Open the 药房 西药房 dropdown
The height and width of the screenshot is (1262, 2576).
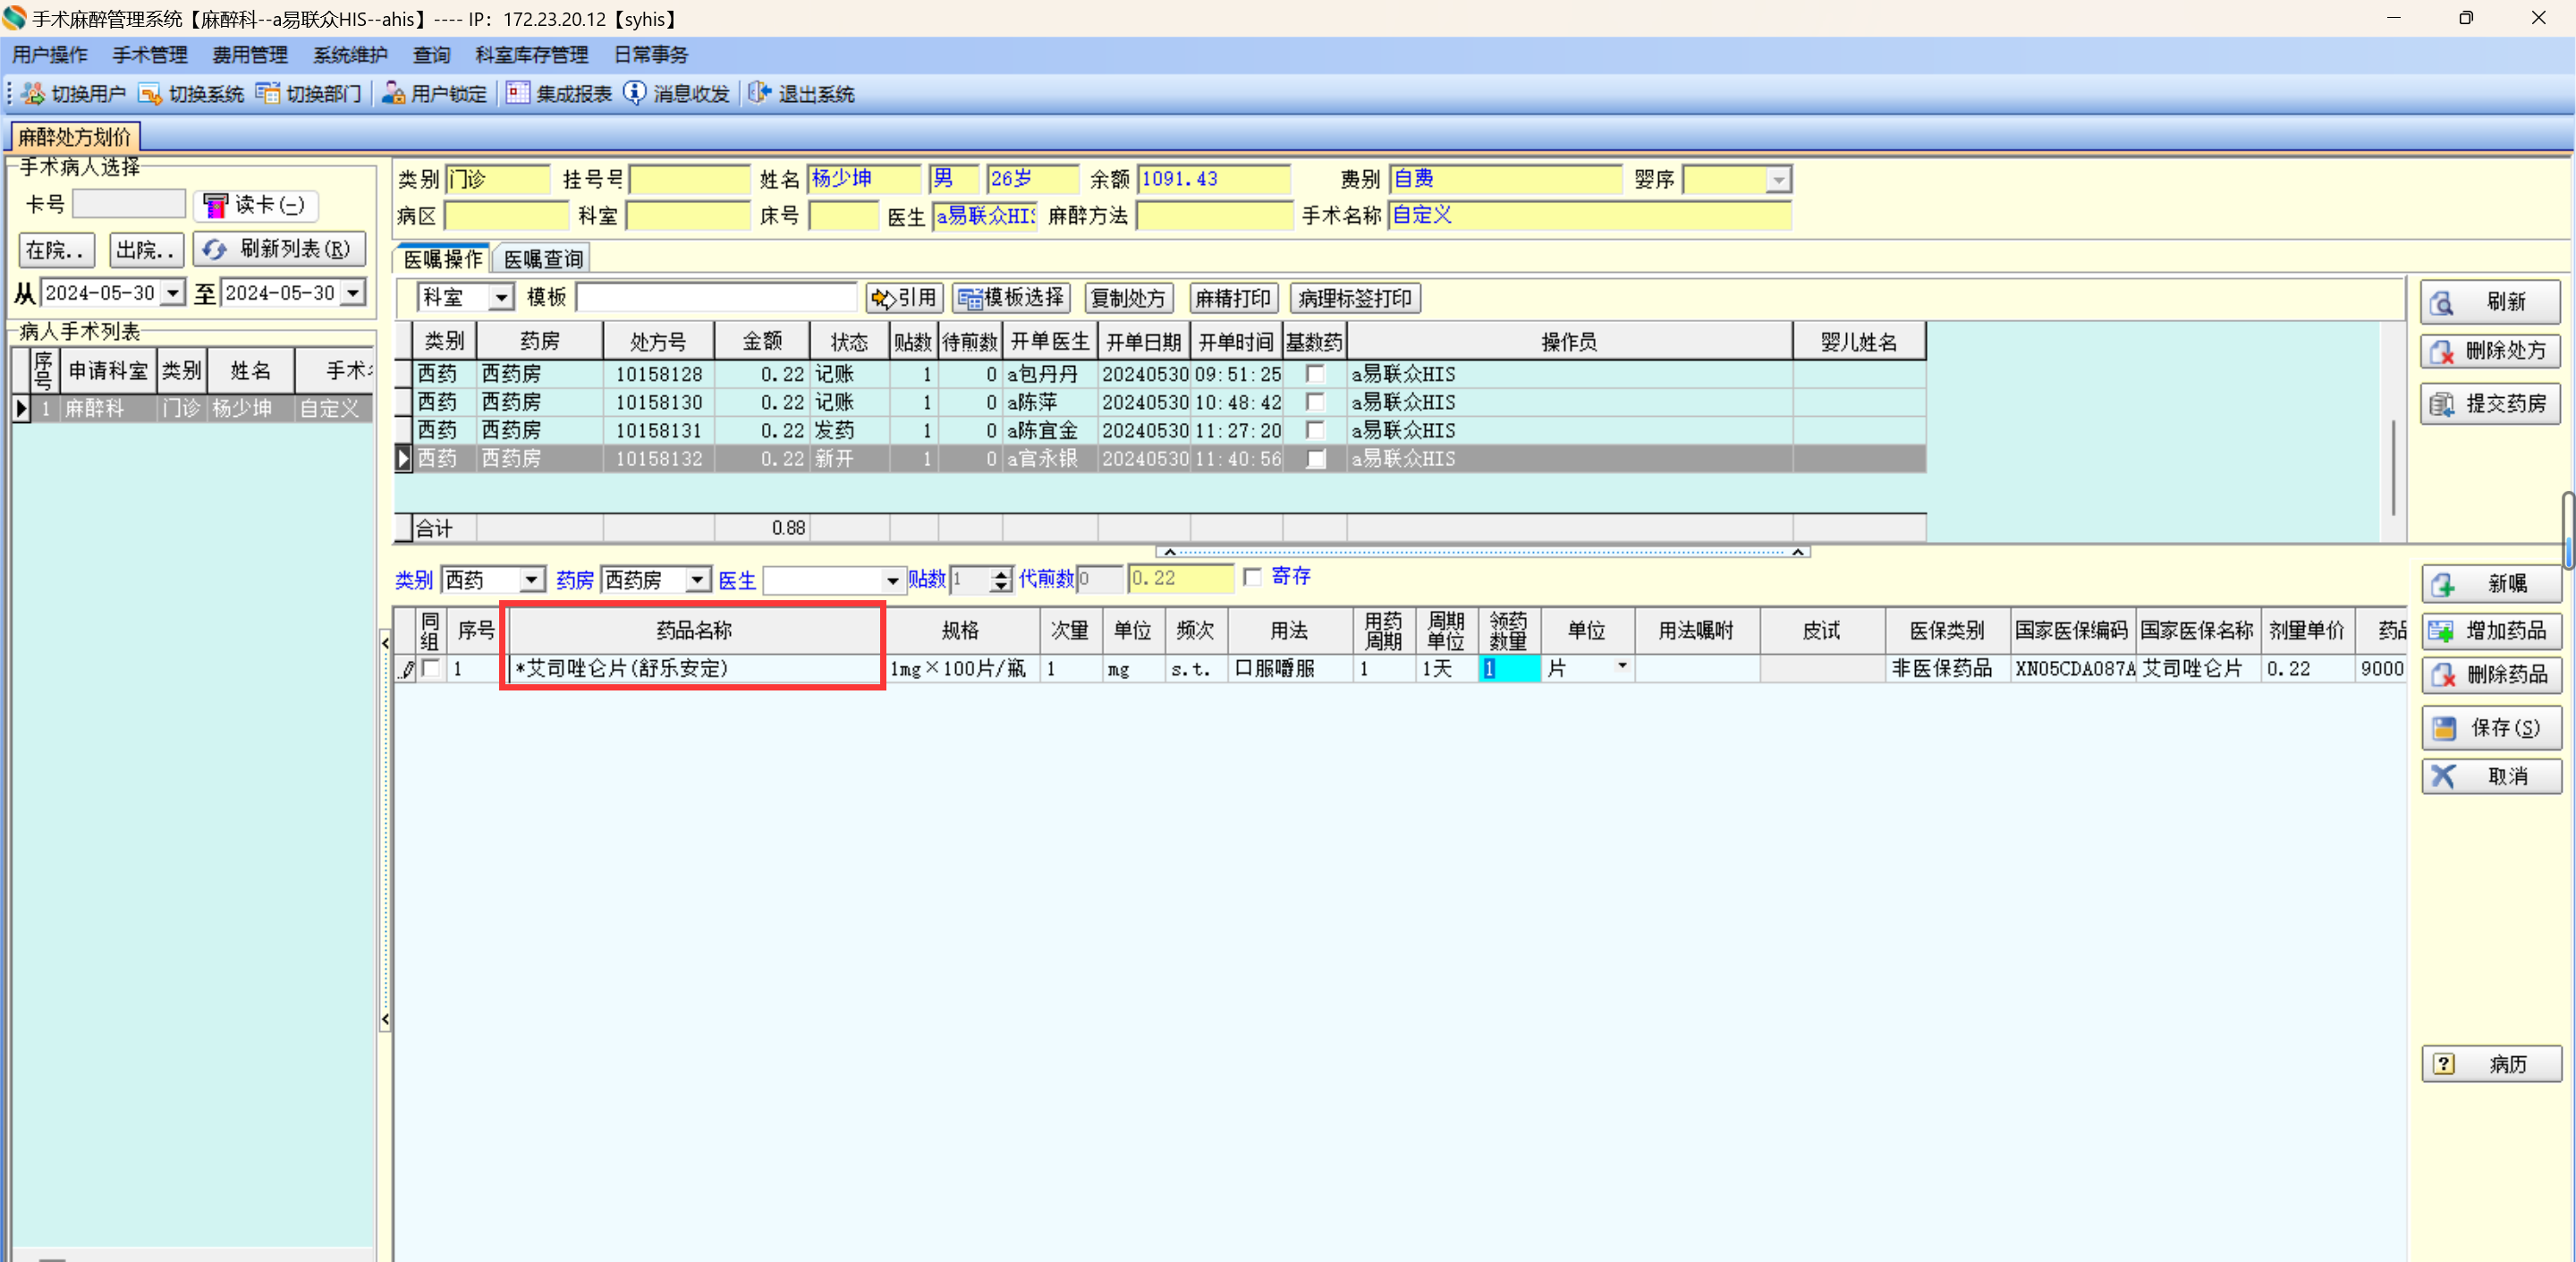[697, 580]
